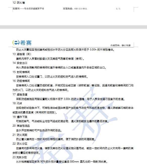
Task: Click heading '12 防火墙'
Action: point(19,3)
